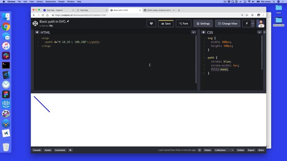Love this pen with the heart icon
Viewport: 287px width, 161px height.
(151, 23)
